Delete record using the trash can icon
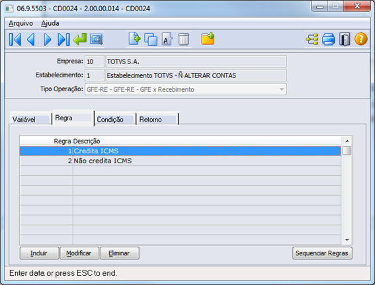The width and height of the screenshot is (375, 285). 183,40
